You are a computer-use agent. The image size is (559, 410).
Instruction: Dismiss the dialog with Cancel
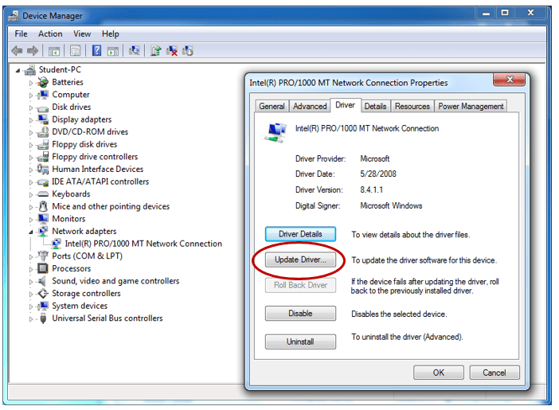click(494, 373)
